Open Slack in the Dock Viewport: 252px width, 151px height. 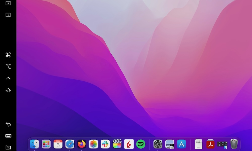coord(105,144)
